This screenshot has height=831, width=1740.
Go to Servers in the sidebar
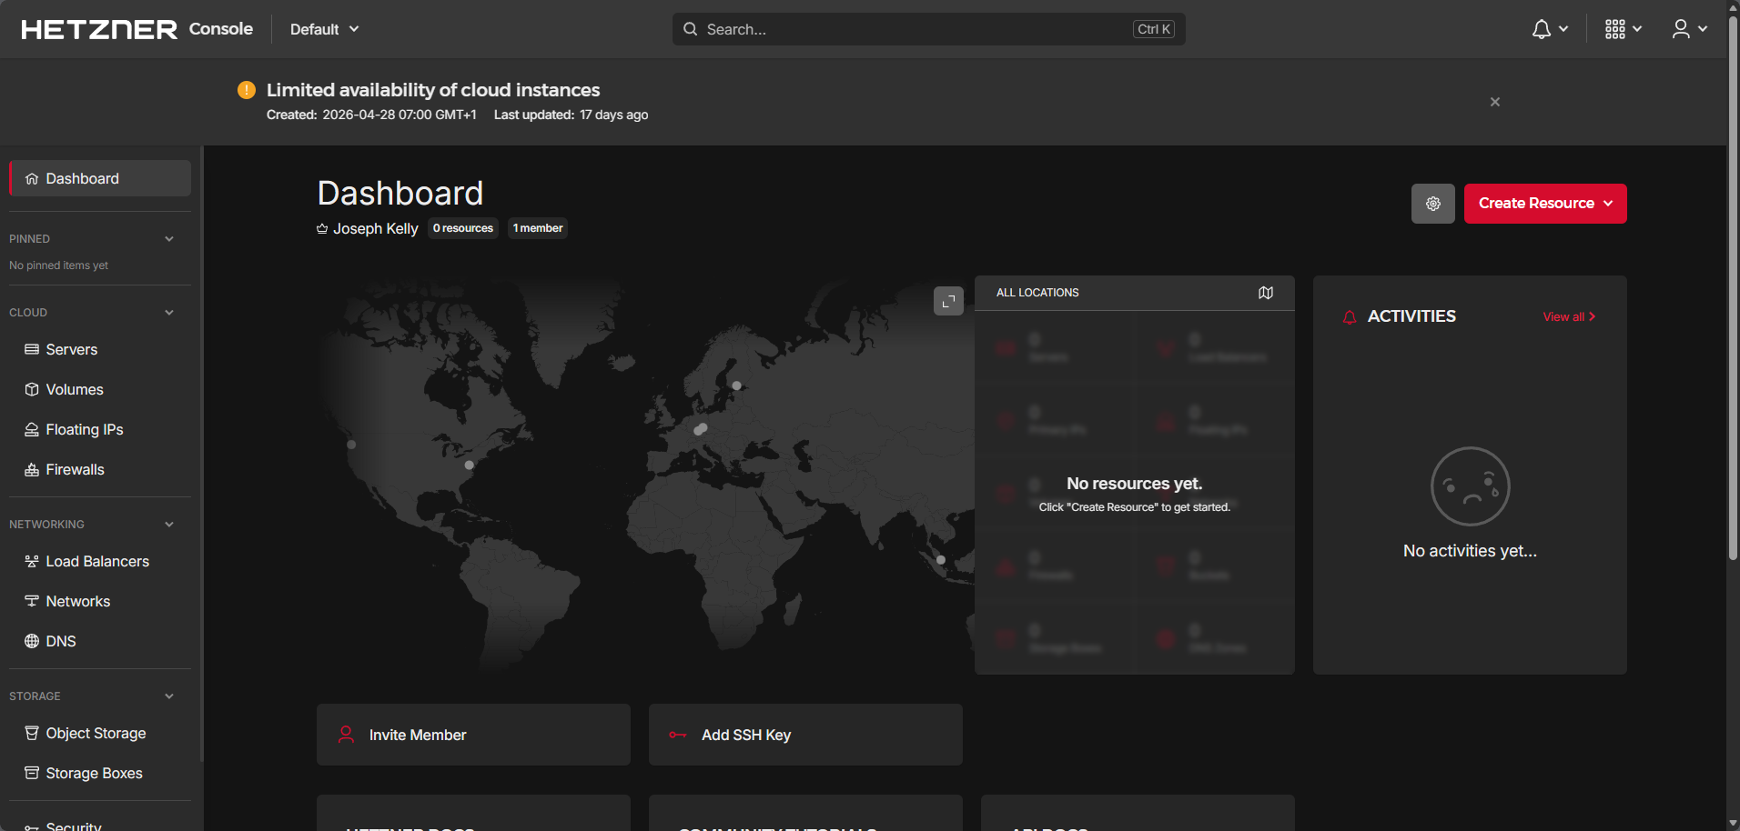[x=100, y=349]
